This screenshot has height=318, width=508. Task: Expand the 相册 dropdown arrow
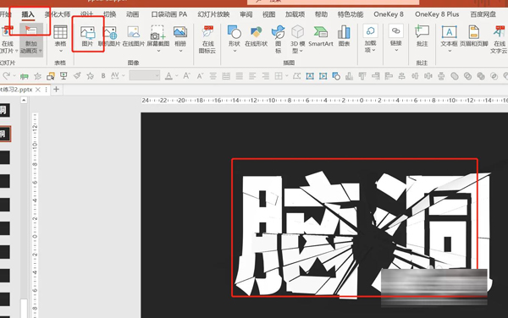coord(180,51)
